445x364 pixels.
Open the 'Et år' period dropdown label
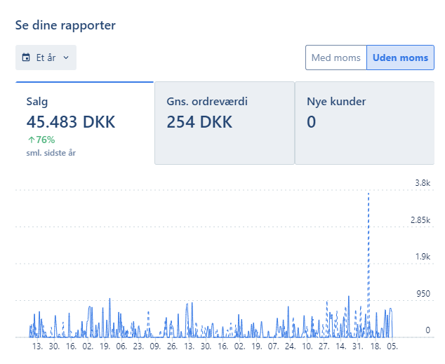pyautogui.click(x=46, y=58)
